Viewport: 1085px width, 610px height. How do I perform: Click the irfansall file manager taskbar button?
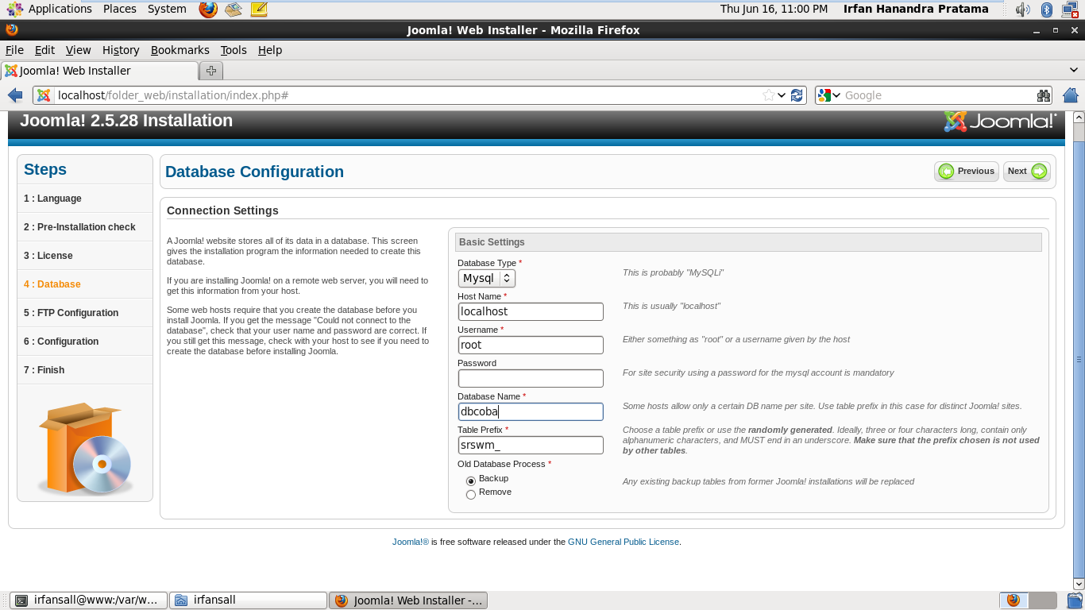(x=249, y=600)
